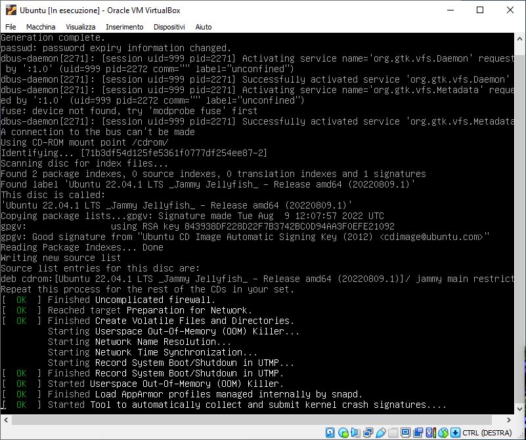The height and width of the screenshot is (440, 526).
Task: Click 'Using CD-ROM mount point /cdrom/' line
Action: 85,142
